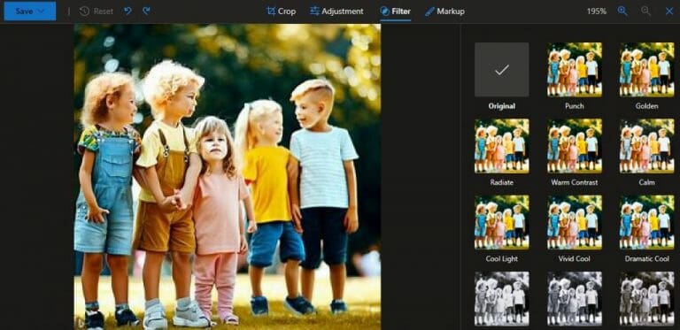
Task: Close the editor with the X icon
Action: [x=668, y=12]
